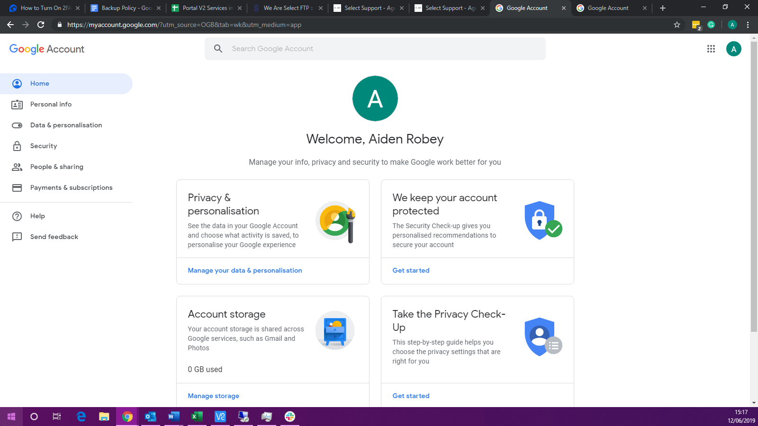Open Cortana search circle in taskbar
758x426 pixels.
[x=34, y=417]
